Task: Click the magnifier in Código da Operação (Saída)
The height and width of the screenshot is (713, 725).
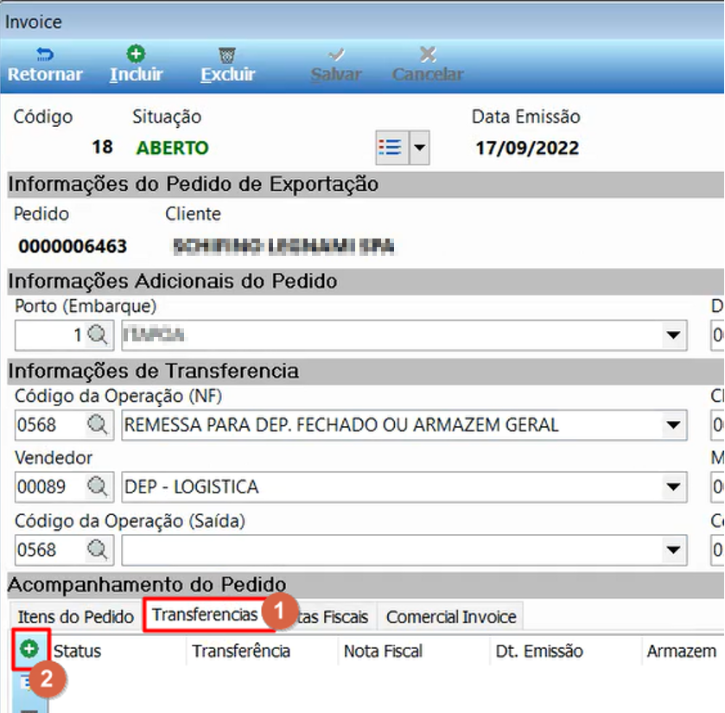Action: (x=98, y=550)
